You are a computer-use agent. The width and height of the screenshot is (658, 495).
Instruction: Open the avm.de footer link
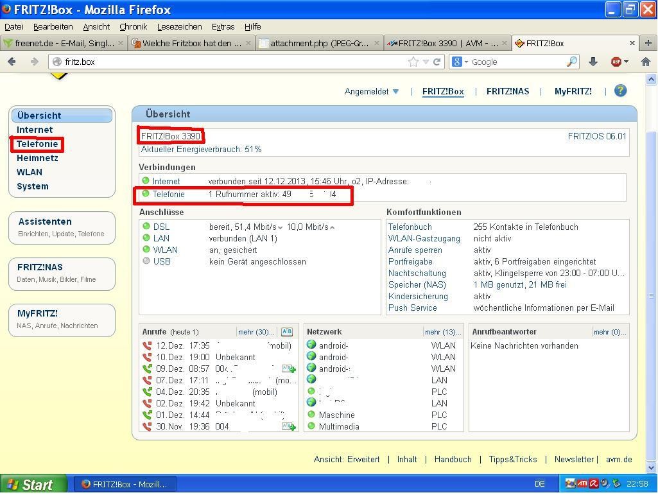tap(619, 459)
